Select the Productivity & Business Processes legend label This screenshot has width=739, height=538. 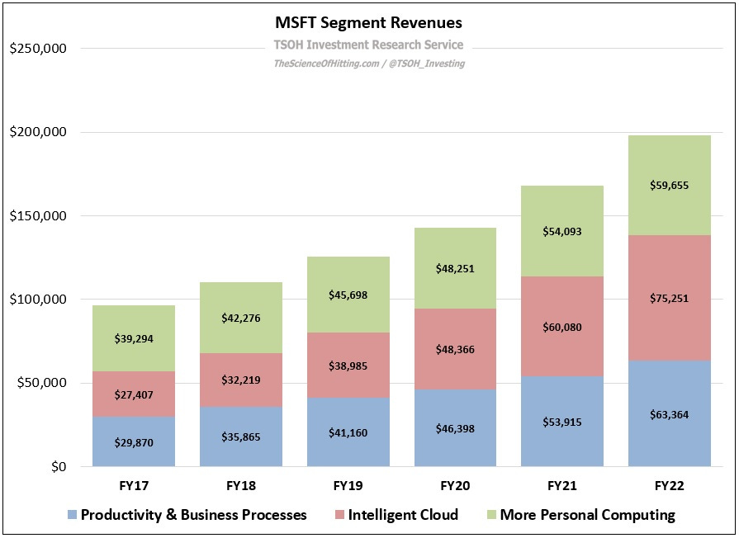click(194, 514)
